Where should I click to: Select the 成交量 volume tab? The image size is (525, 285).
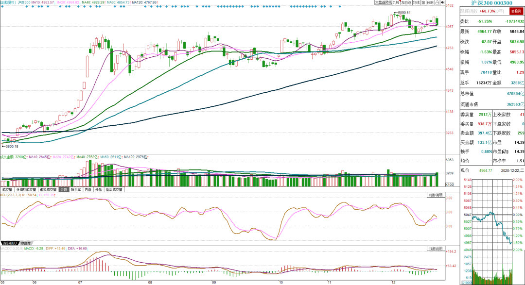point(7,189)
